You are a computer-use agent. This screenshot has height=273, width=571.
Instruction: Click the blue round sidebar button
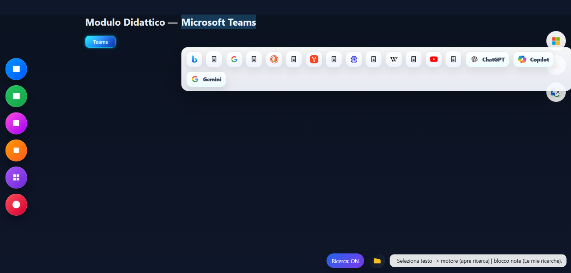tap(16, 69)
